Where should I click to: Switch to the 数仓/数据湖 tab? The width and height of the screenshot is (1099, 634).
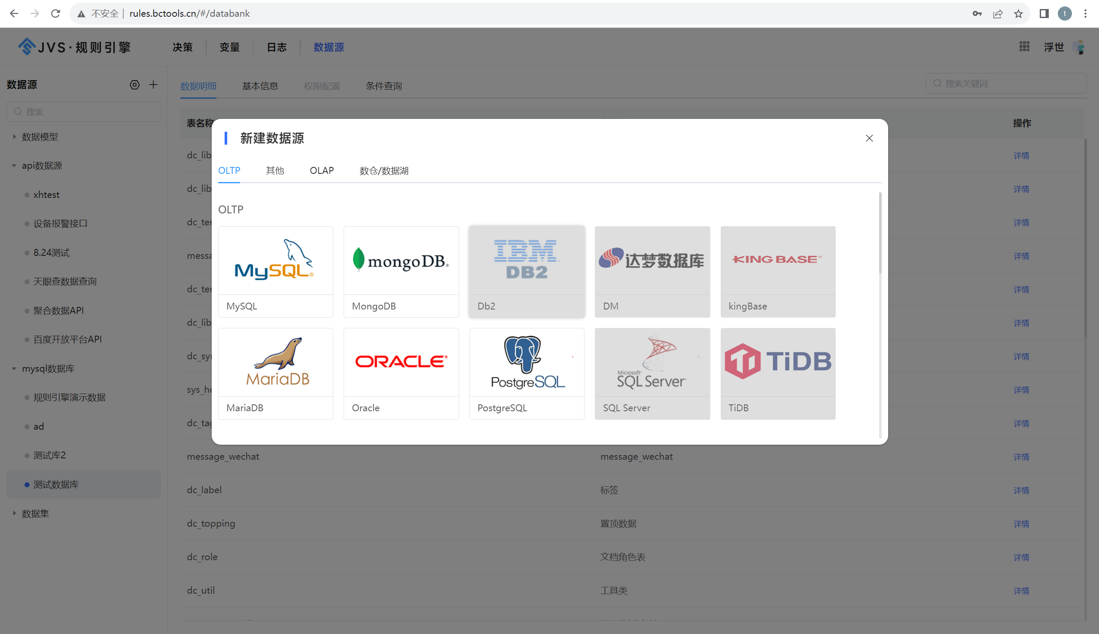tap(384, 171)
